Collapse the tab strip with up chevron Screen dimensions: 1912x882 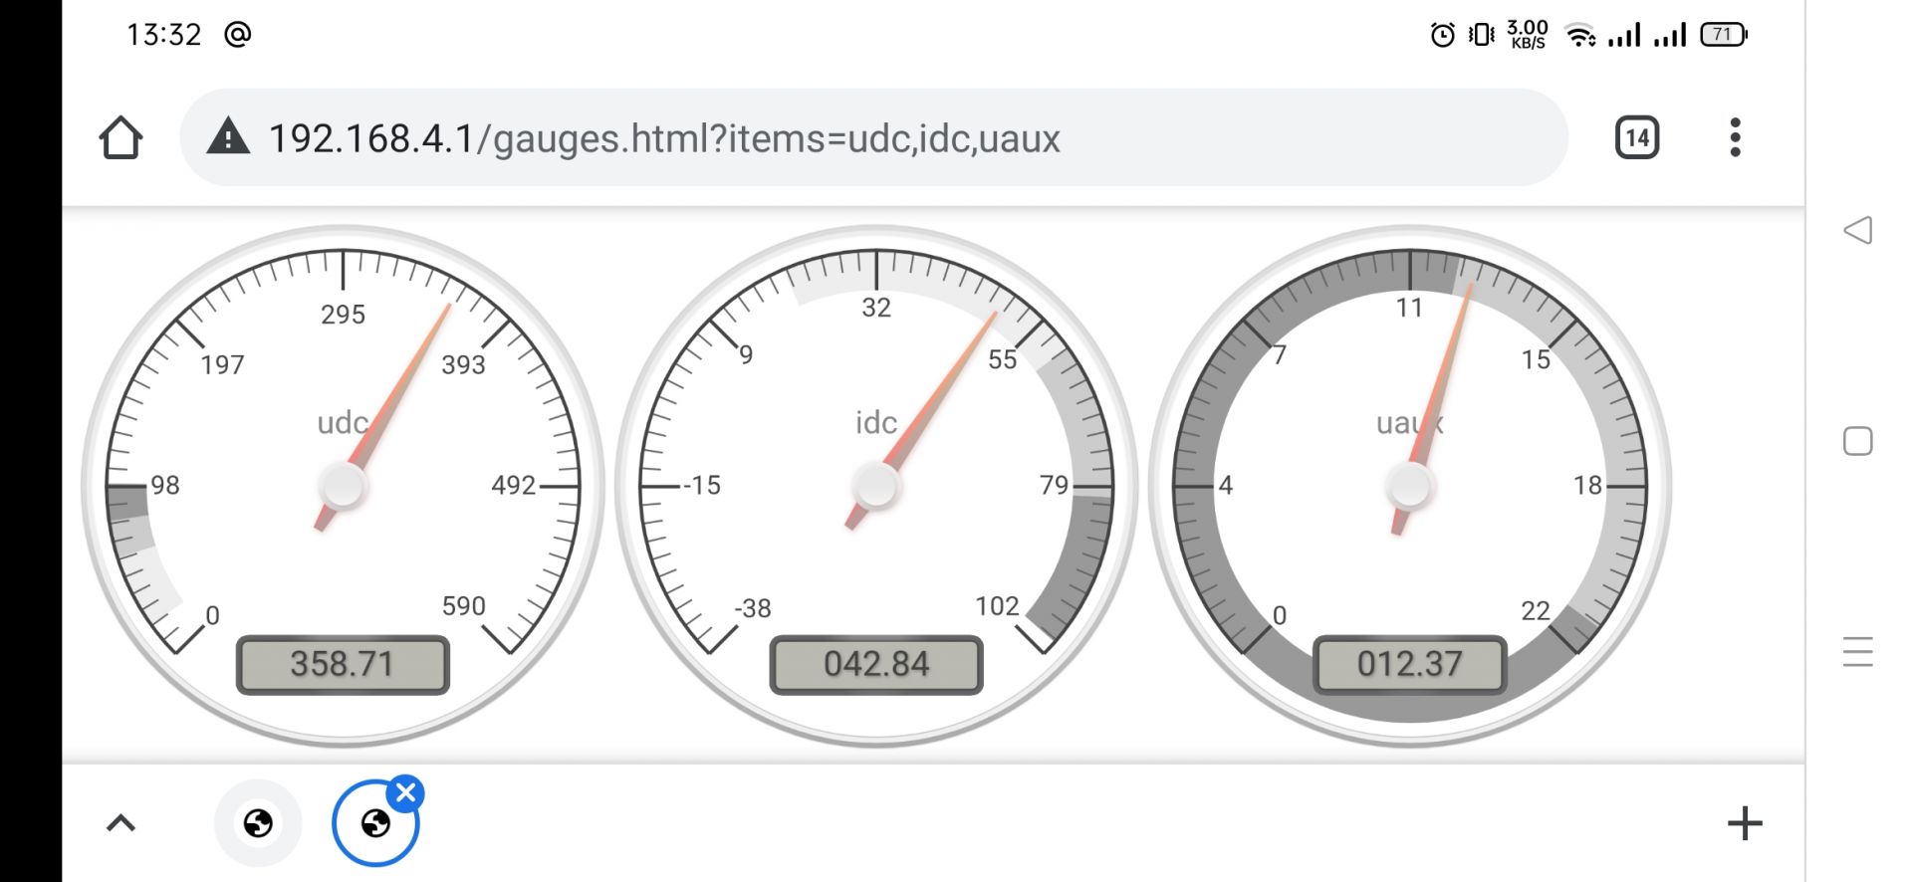120,823
